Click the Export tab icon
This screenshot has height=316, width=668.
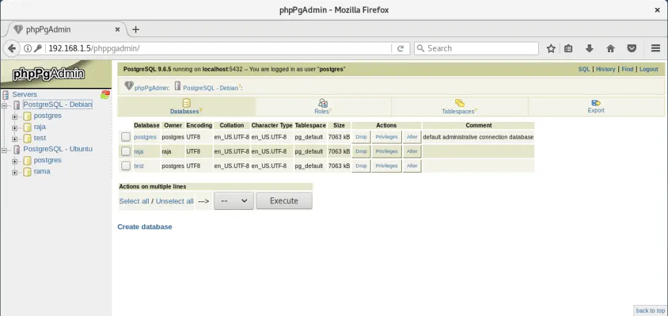pos(596,103)
